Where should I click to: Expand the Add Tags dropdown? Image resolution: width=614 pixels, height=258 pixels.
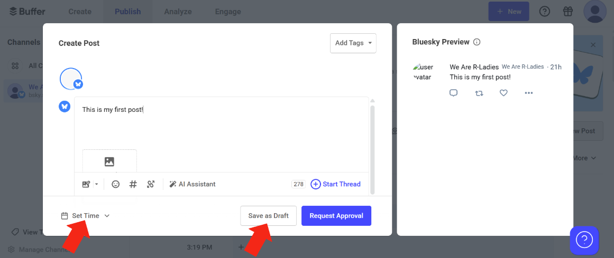pos(353,43)
